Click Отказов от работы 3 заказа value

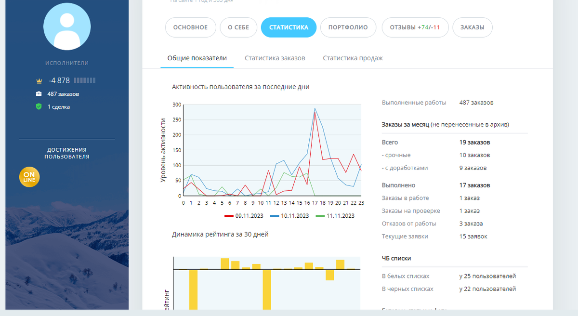coord(471,224)
